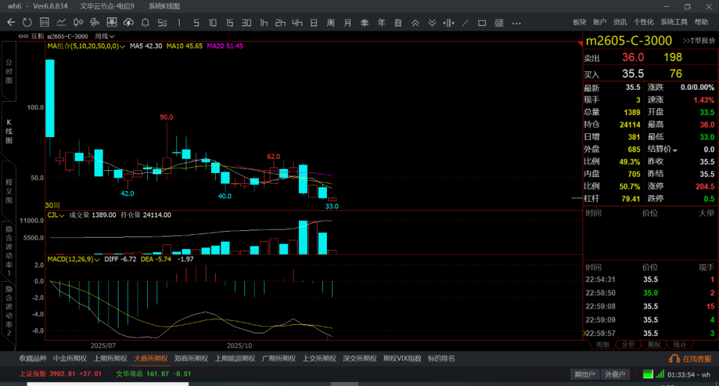Switch to 隐含波动率2 side tab
Screen dimensions: 719x386
pyautogui.click(x=9, y=311)
